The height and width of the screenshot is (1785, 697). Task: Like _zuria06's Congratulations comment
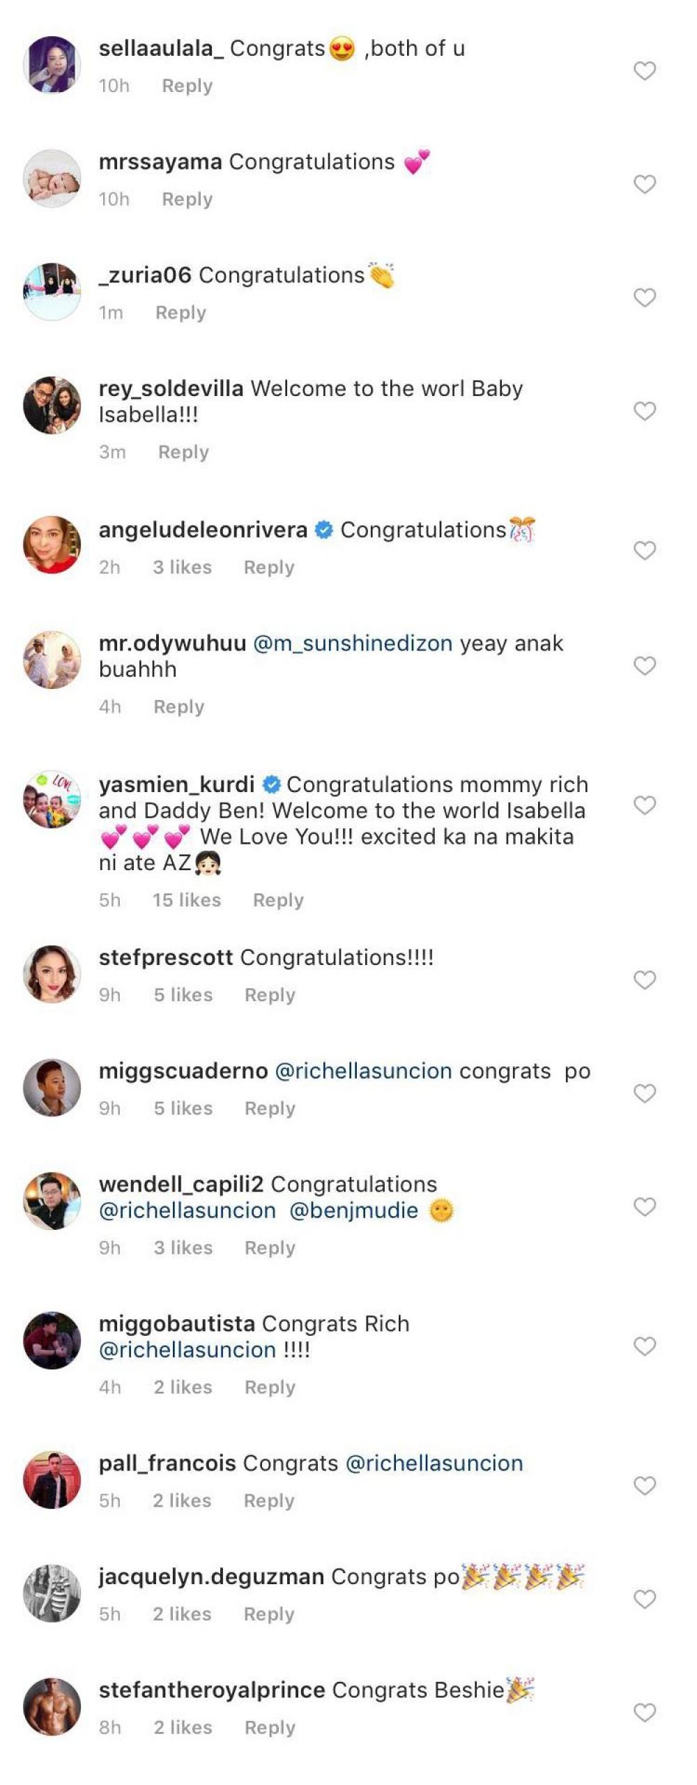[x=644, y=298]
